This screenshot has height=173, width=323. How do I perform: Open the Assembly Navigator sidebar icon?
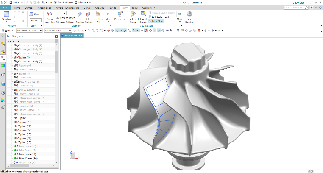3,44
